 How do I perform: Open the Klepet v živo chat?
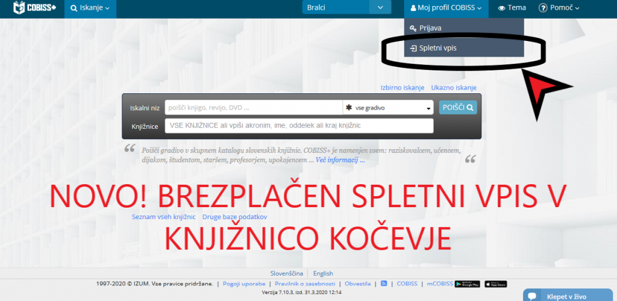pos(568,296)
